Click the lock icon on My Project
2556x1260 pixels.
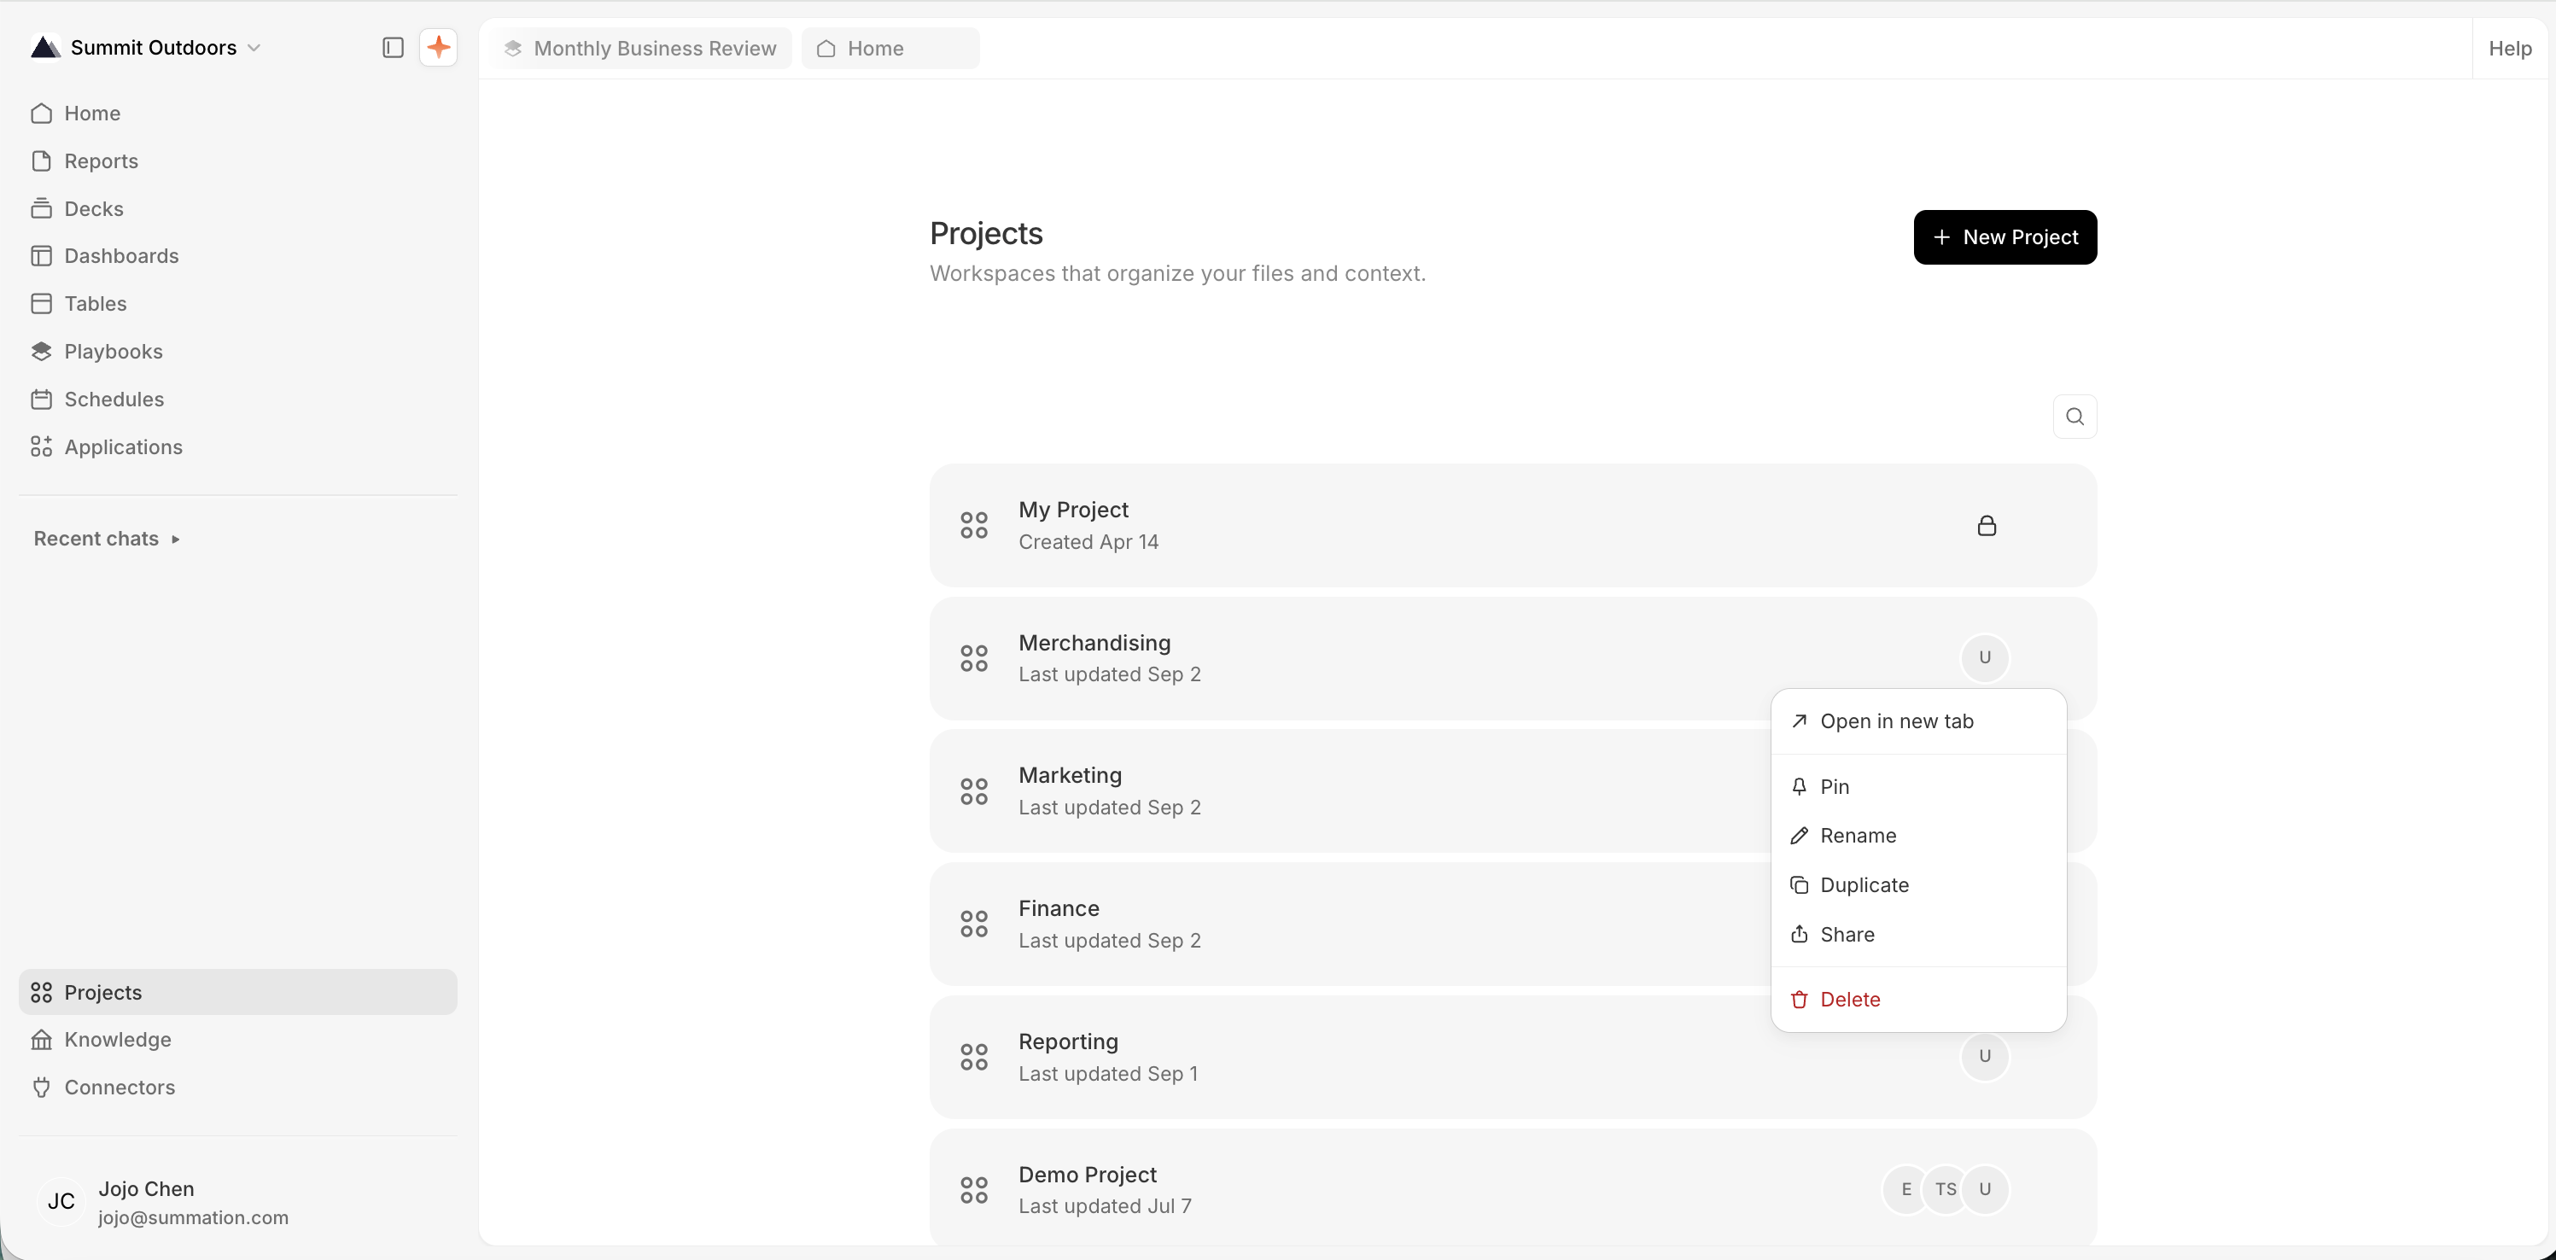click(x=1986, y=525)
